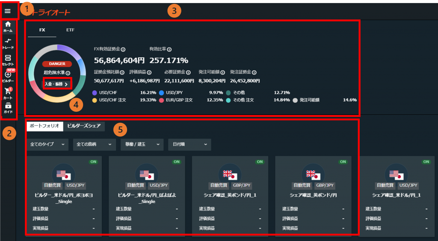Open the hamburger menu
This screenshot has height=241, width=438.
coord(8,11)
